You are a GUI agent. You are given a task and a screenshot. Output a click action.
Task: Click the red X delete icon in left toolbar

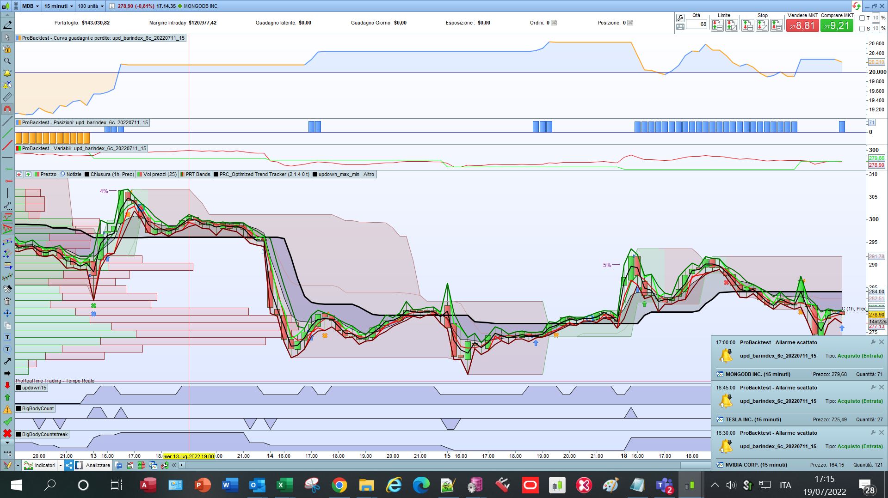7,433
